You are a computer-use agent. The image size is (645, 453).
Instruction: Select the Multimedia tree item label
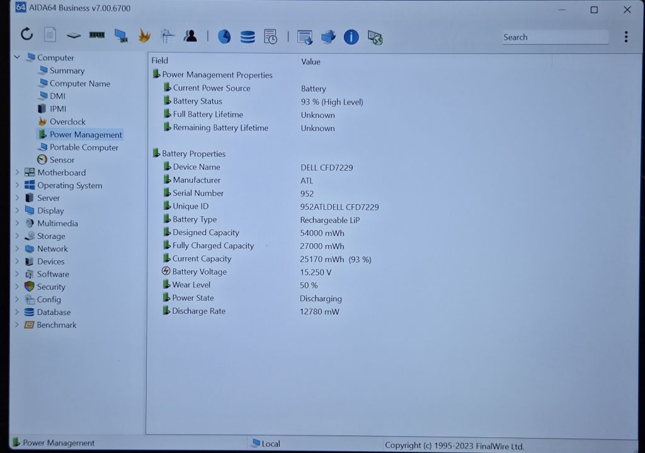[57, 223]
